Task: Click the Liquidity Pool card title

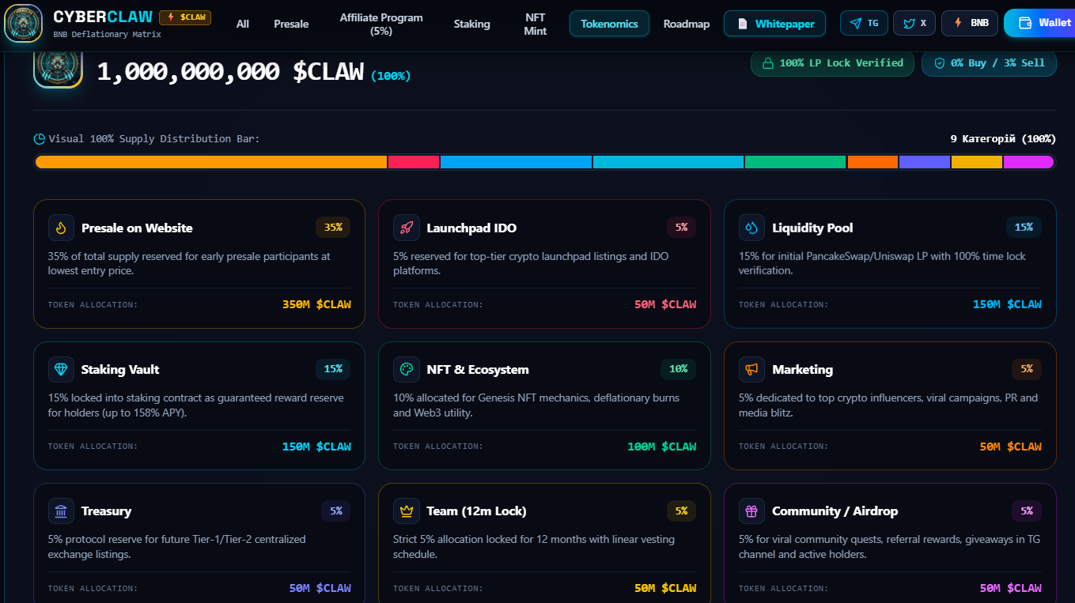Action: 812,228
